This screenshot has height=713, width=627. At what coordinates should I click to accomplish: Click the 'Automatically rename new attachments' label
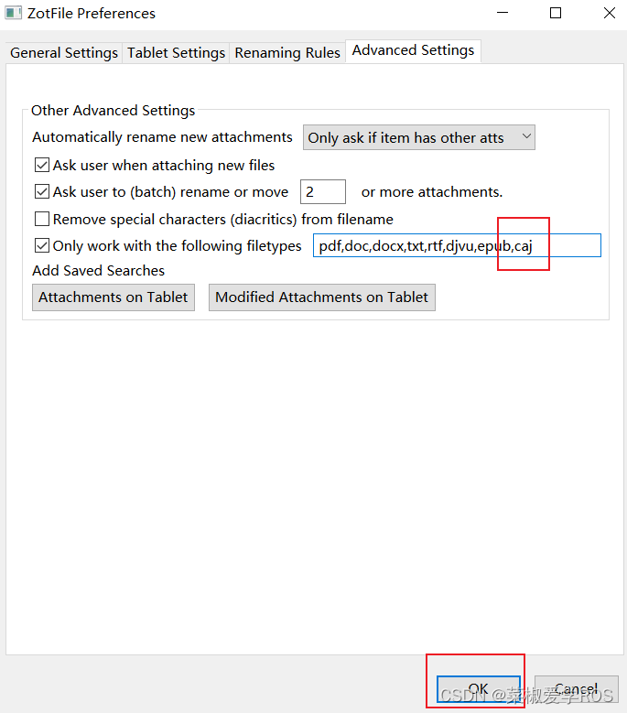click(x=162, y=137)
